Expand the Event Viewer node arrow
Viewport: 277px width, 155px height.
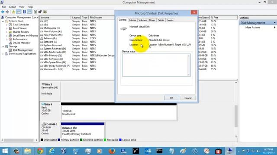(x=7, y=28)
